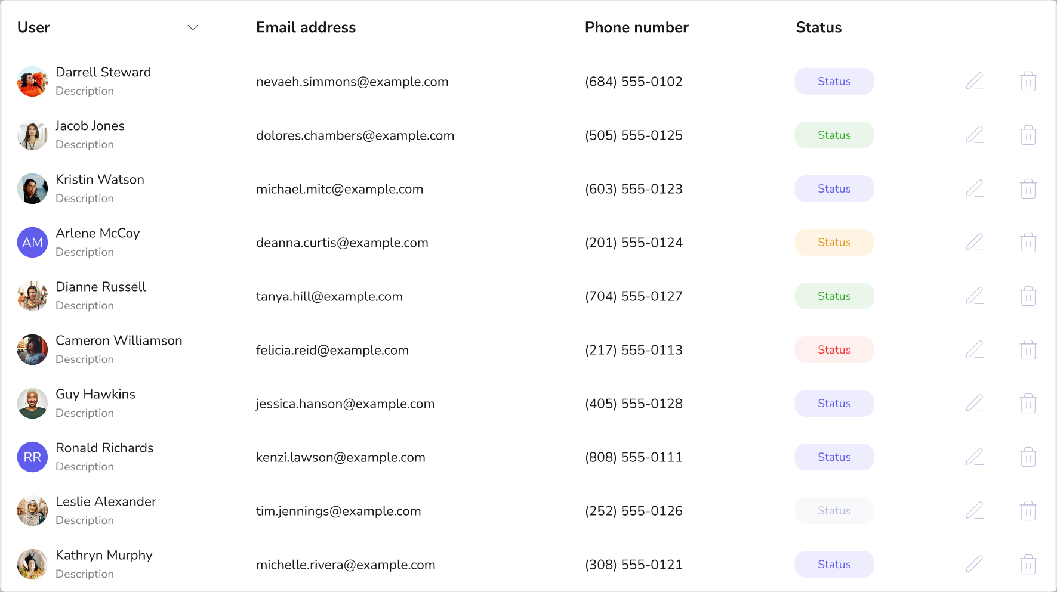
Task: Open the email michelle.rivera@example.com
Action: [346, 565]
